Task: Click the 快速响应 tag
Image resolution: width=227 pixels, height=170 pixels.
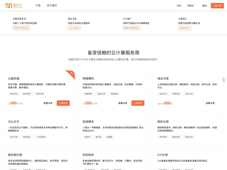Action: point(176,94)
